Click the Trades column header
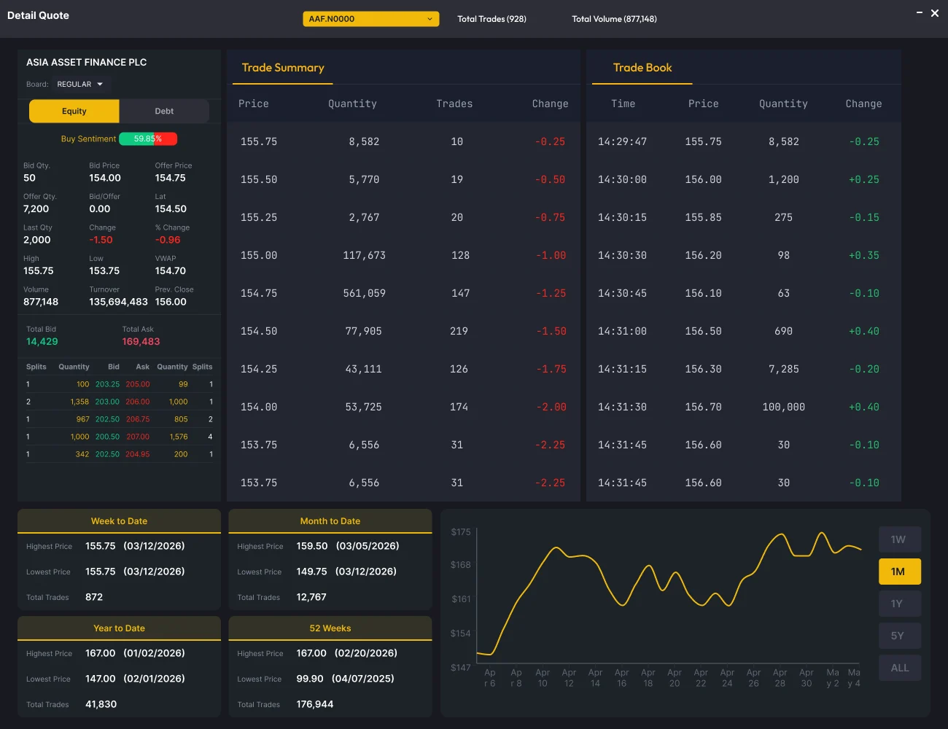948x729 pixels. (454, 104)
